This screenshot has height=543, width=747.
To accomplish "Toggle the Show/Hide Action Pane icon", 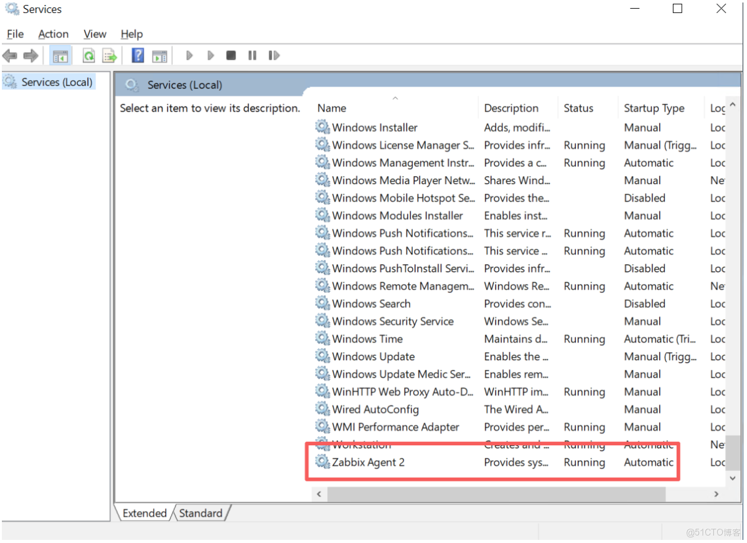I will (160, 56).
